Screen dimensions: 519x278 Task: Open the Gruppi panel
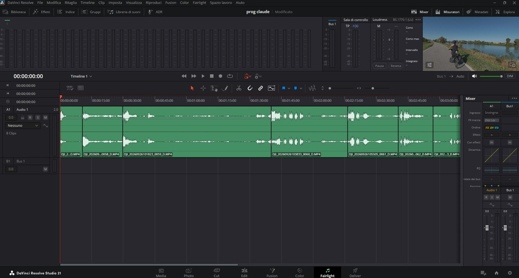point(91,12)
